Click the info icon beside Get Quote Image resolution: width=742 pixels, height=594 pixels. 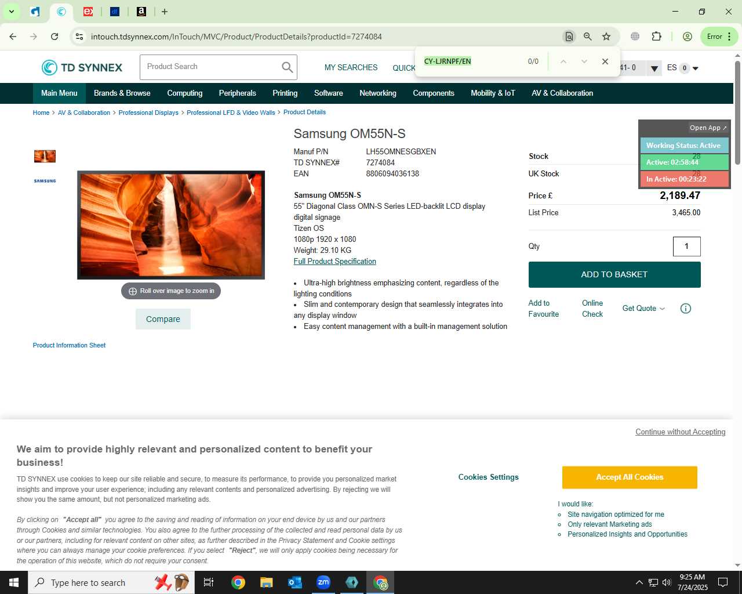[x=686, y=309]
